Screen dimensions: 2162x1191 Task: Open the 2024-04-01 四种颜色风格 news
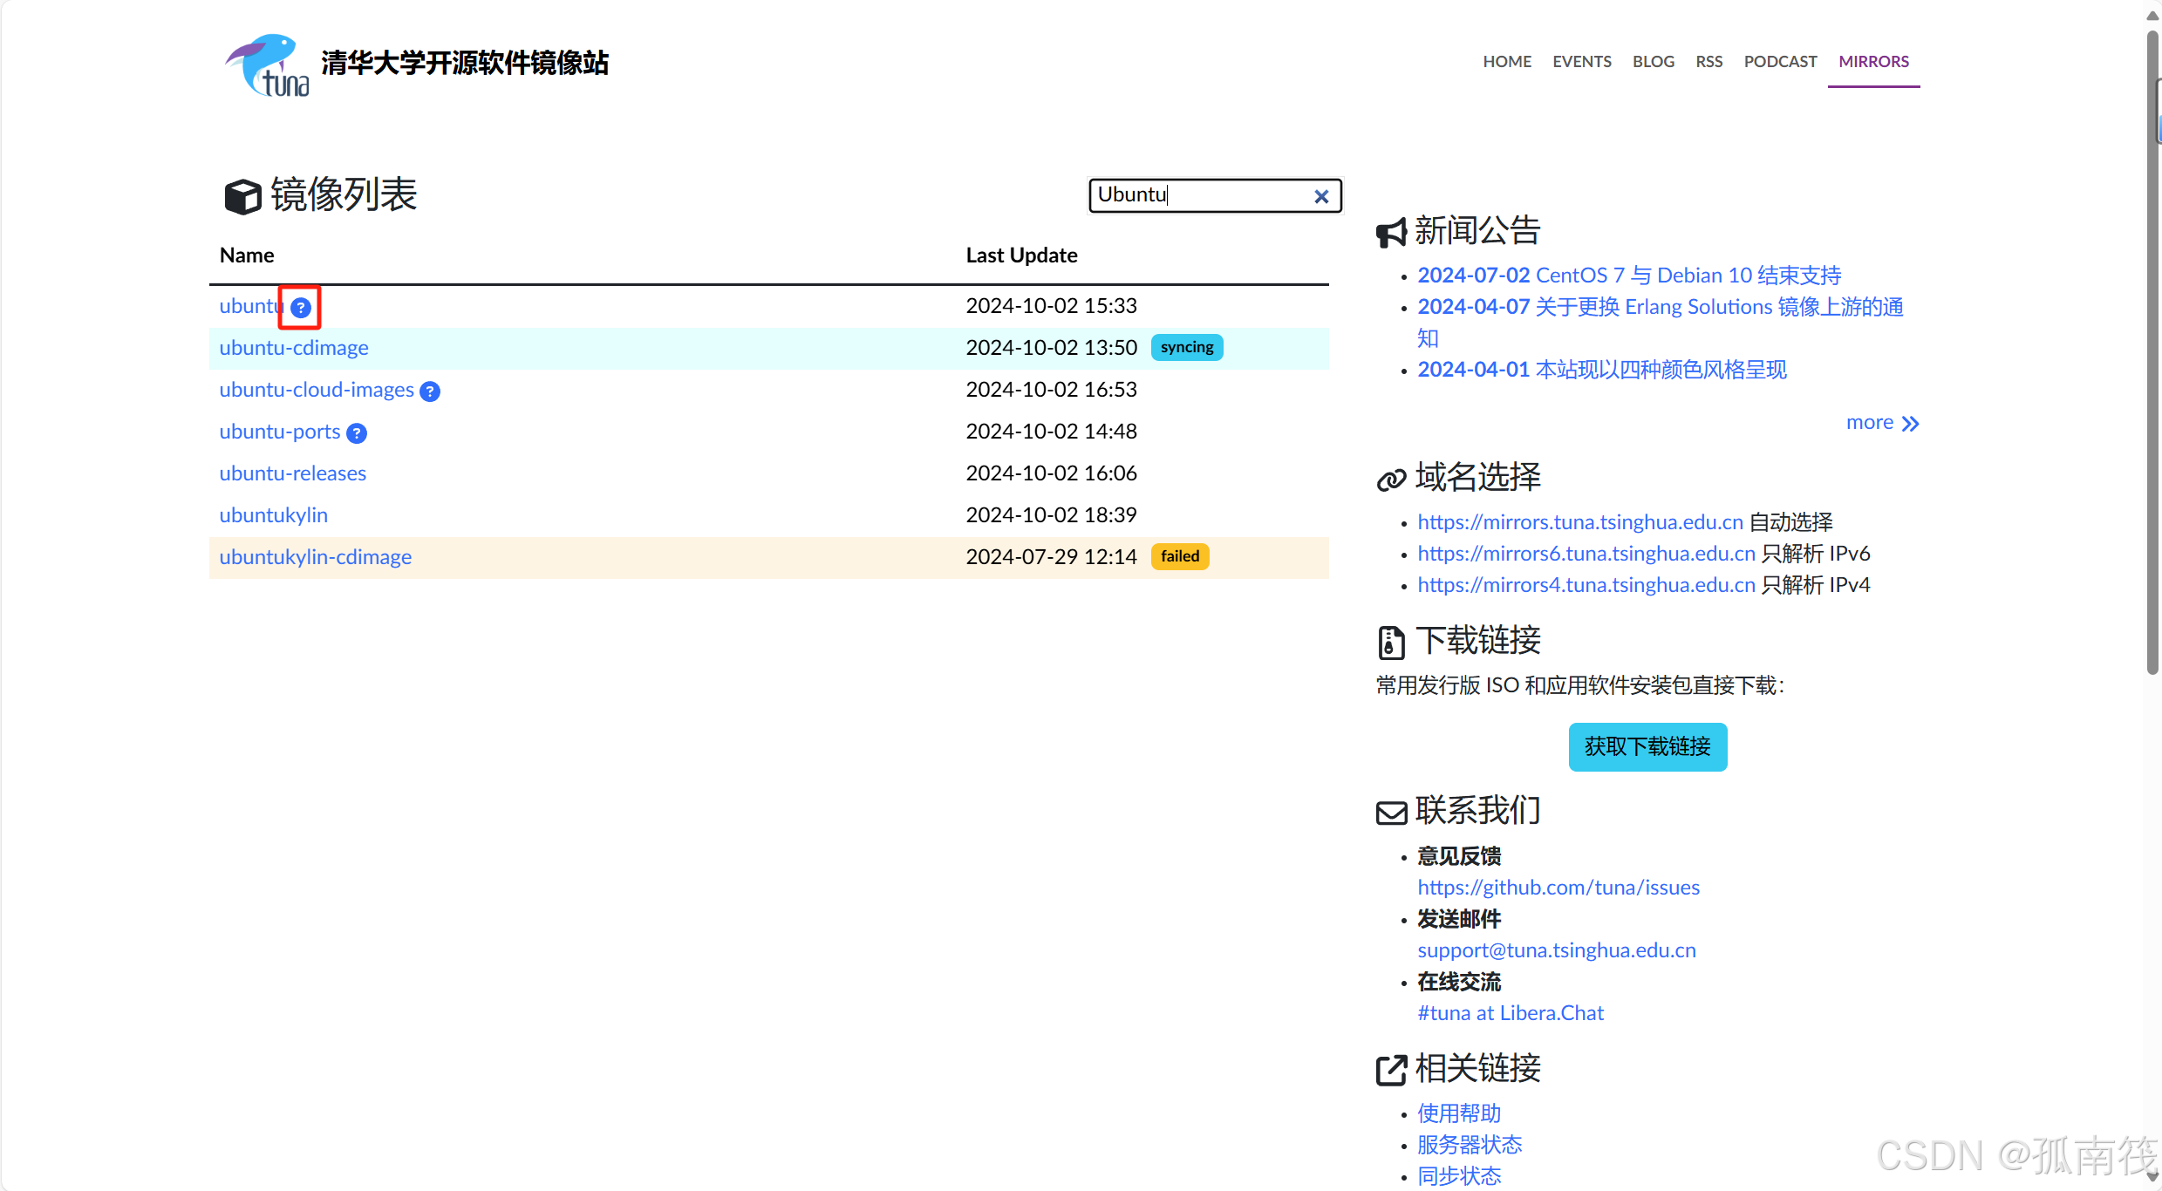pyautogui.click(x=1602, y=370)
